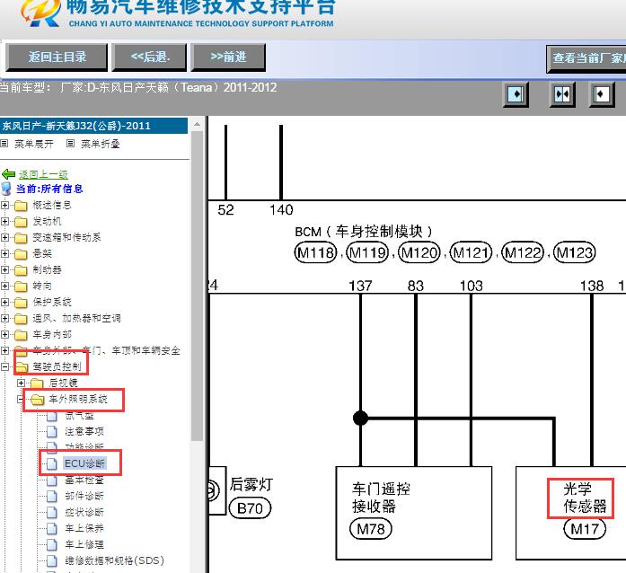Click the 悬架 folder icon
Screen dimensions: 626x573
tap(21, 254)
